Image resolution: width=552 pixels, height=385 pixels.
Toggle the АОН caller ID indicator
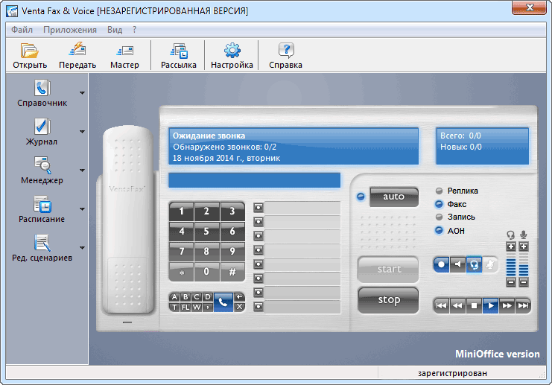coord(440,231)
